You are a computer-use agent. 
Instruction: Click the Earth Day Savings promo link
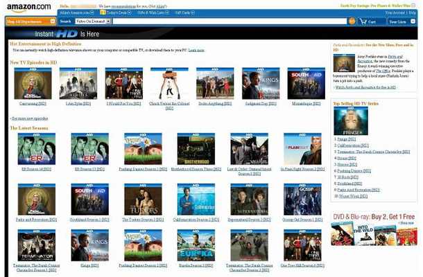376,6
